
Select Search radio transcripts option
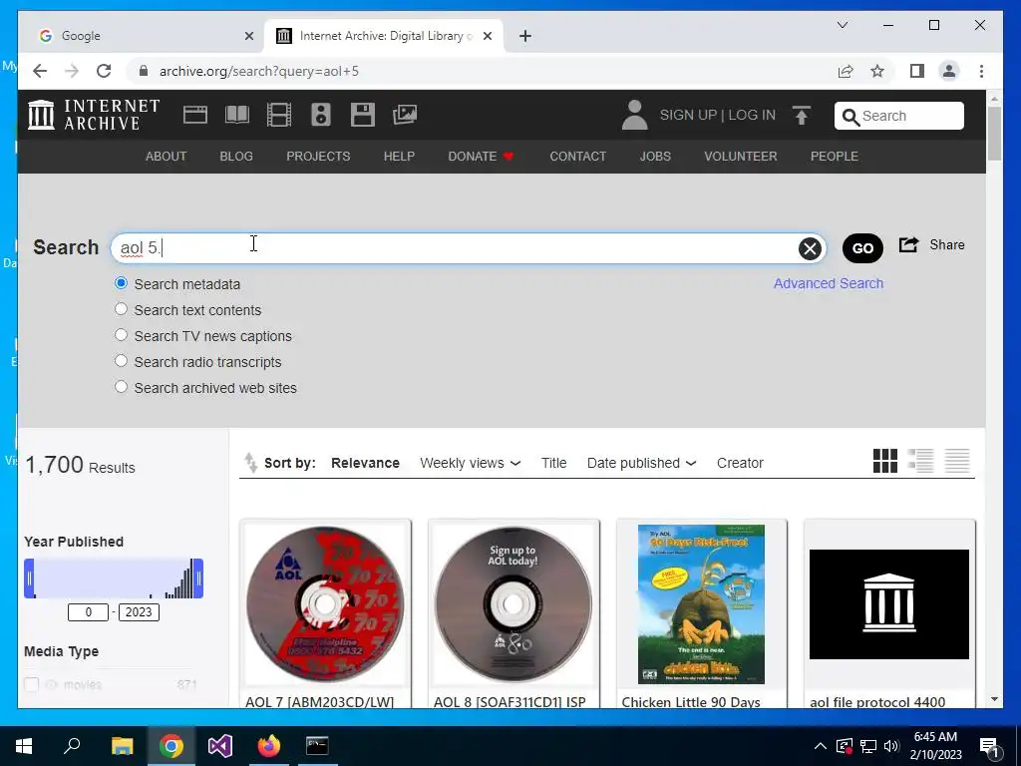pos(121,361)
